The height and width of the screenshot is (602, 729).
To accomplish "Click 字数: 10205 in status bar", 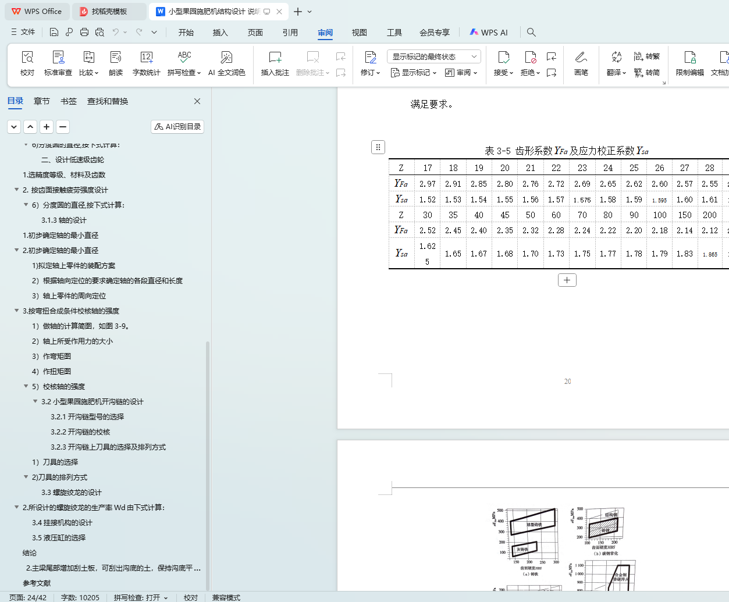I will click(x=80, y=597).
